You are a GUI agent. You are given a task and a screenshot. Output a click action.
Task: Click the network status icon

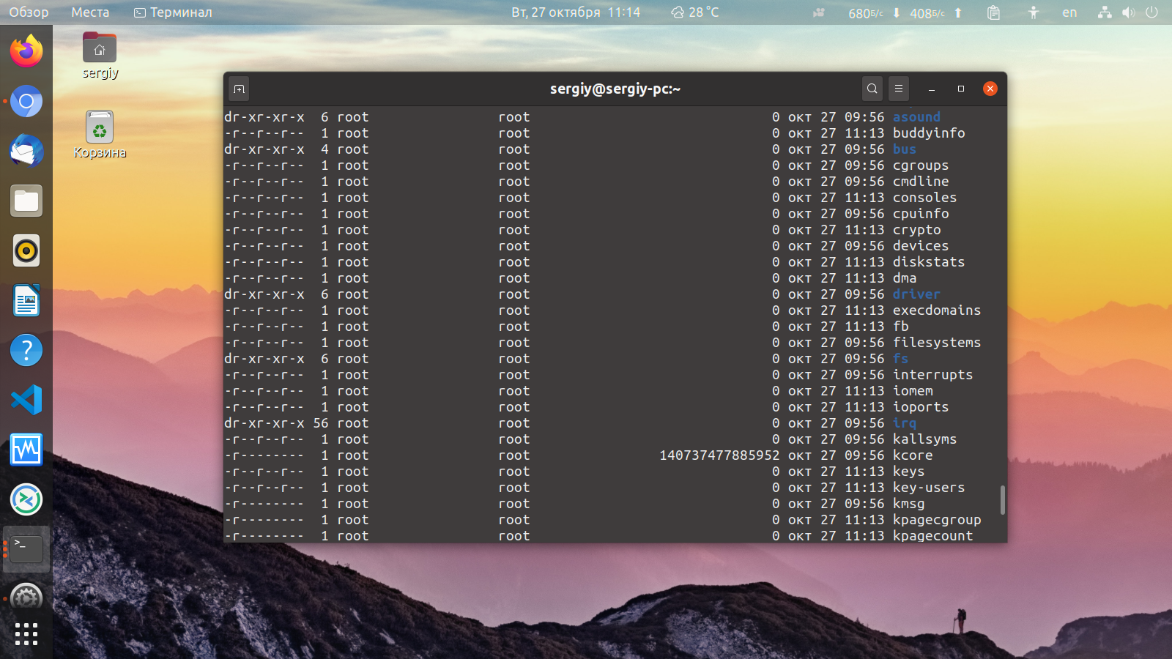point(1105,12)
